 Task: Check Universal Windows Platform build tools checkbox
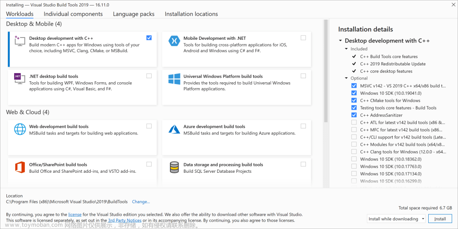(303, 76)
